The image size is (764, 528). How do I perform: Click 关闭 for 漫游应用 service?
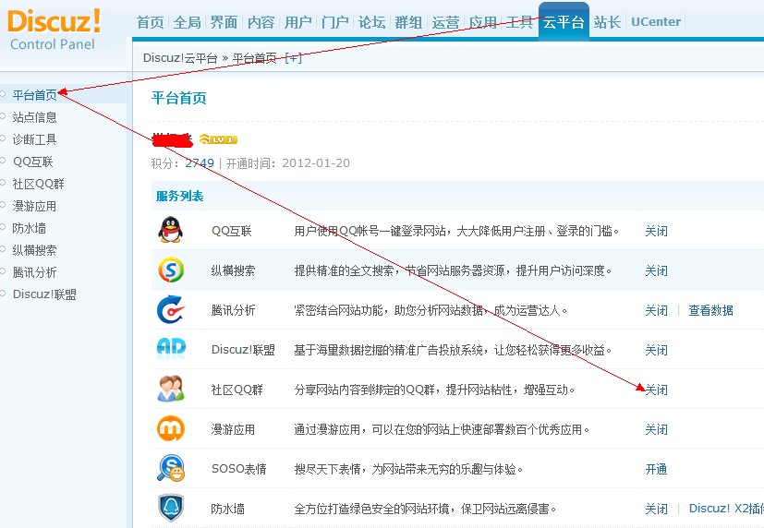click(x=656, y=429)
